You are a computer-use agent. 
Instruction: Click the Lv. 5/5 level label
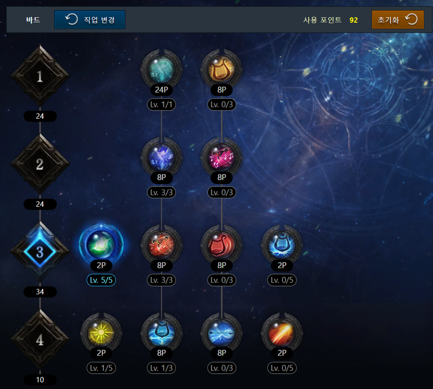coord(101,280)
